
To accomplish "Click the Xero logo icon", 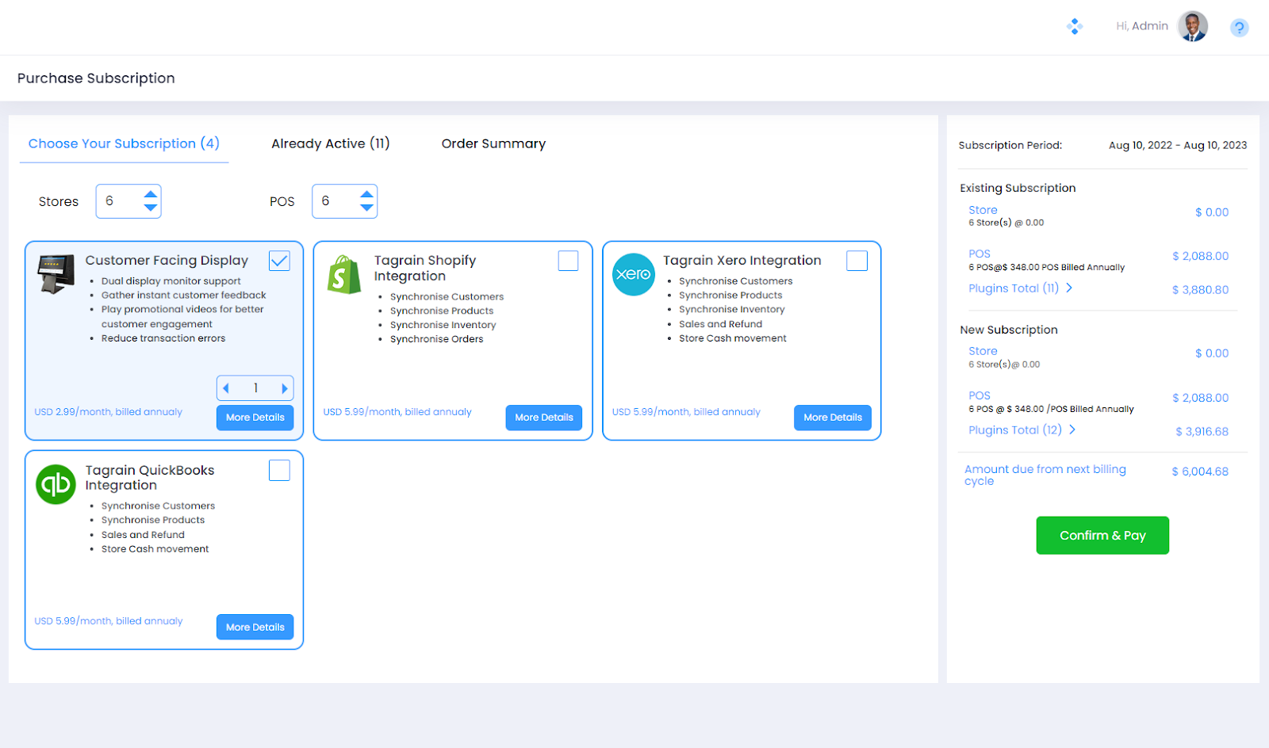I will click(634, 275).
